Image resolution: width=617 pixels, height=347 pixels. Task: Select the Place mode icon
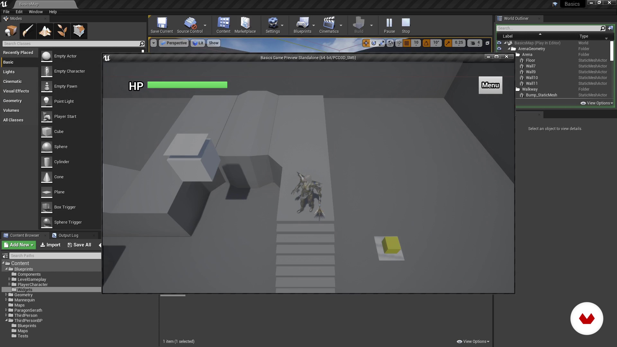click(11, 31)
